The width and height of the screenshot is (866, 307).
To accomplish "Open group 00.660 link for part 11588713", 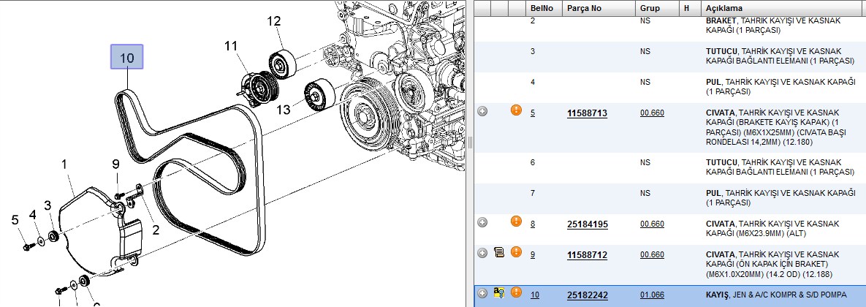I will (x=653, y=113).
